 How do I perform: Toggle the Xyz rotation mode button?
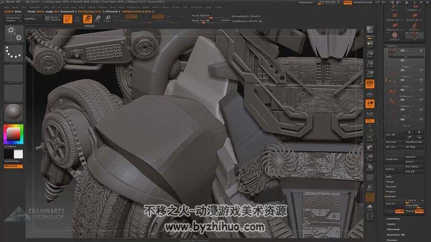click(x=370, y=121)
